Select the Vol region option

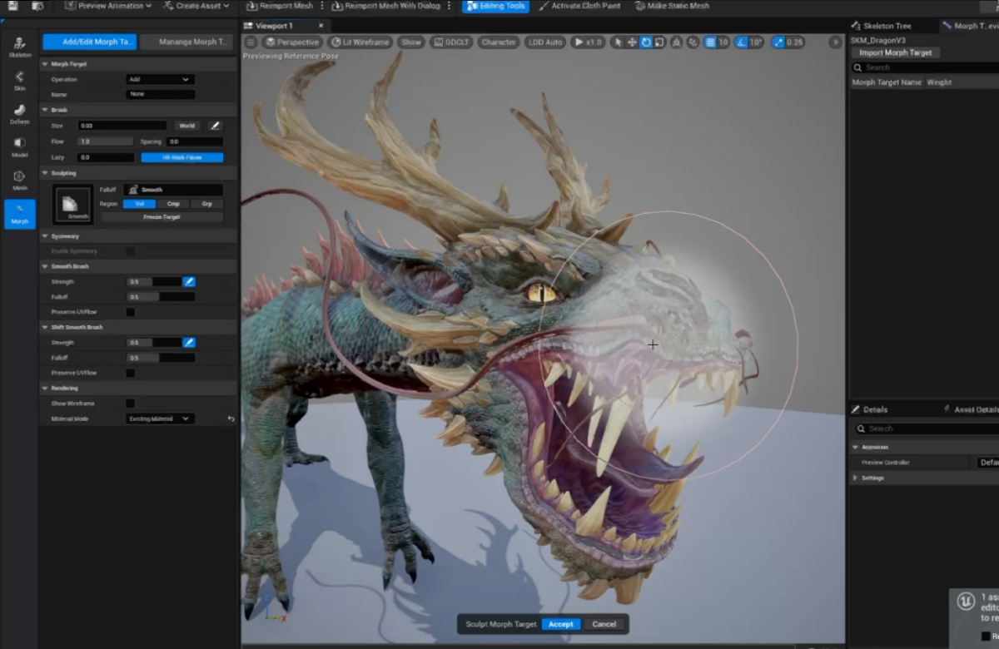140,204
